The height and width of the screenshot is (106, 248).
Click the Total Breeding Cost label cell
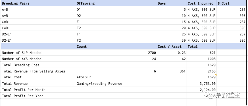click(x=39, y=65)
